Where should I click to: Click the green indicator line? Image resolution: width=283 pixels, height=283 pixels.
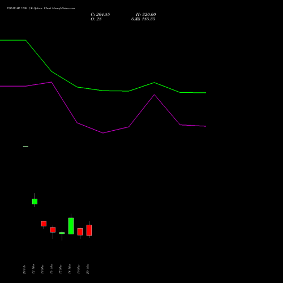pyautogui.click(x=103, y=91)
